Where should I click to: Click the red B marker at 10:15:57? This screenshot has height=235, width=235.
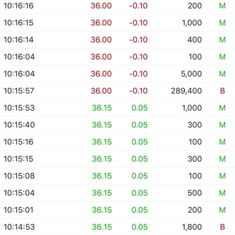pyautogui.click(x=222, y=91)
